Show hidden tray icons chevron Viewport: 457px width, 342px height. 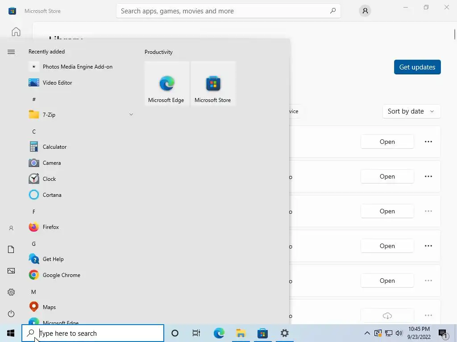pos(367,333)
